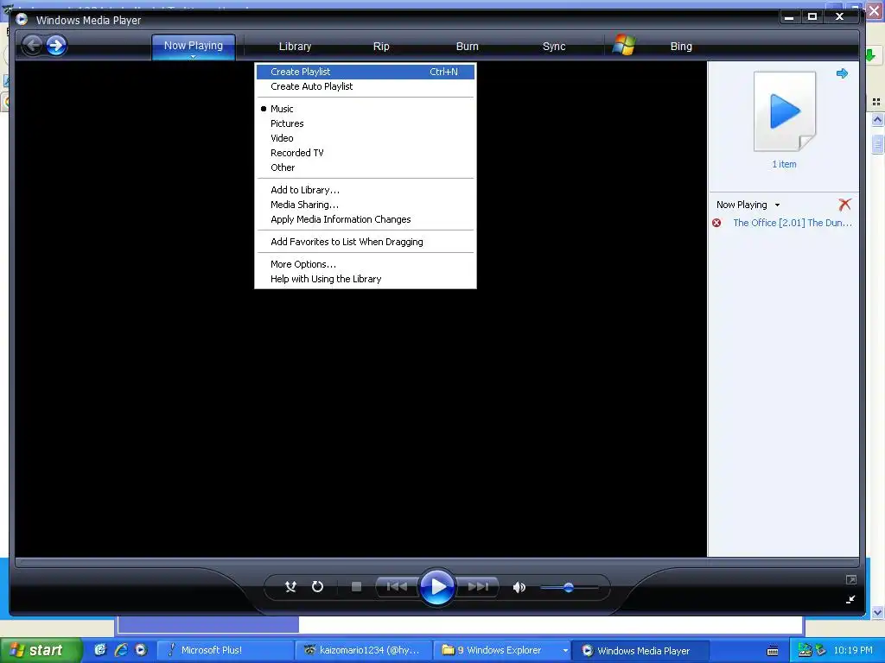The height and width of the screenshot is (663, 885).
Task: Click the Stop button
Action: (x=356, y=587)
